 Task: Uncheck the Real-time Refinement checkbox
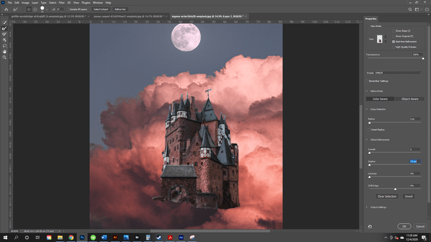(x=393, y=42)
